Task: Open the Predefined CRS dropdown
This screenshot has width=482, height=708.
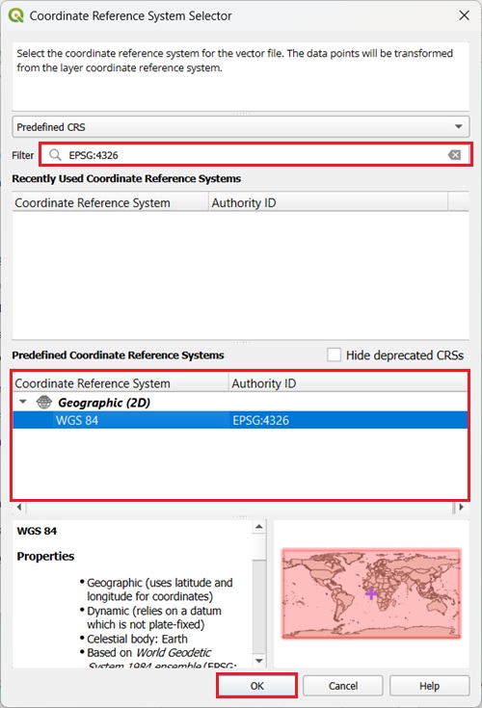Action: [x=241, y=127]
